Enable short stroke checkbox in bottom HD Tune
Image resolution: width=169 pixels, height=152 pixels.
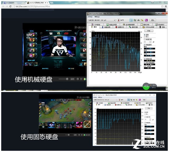[x=145, y=117]
